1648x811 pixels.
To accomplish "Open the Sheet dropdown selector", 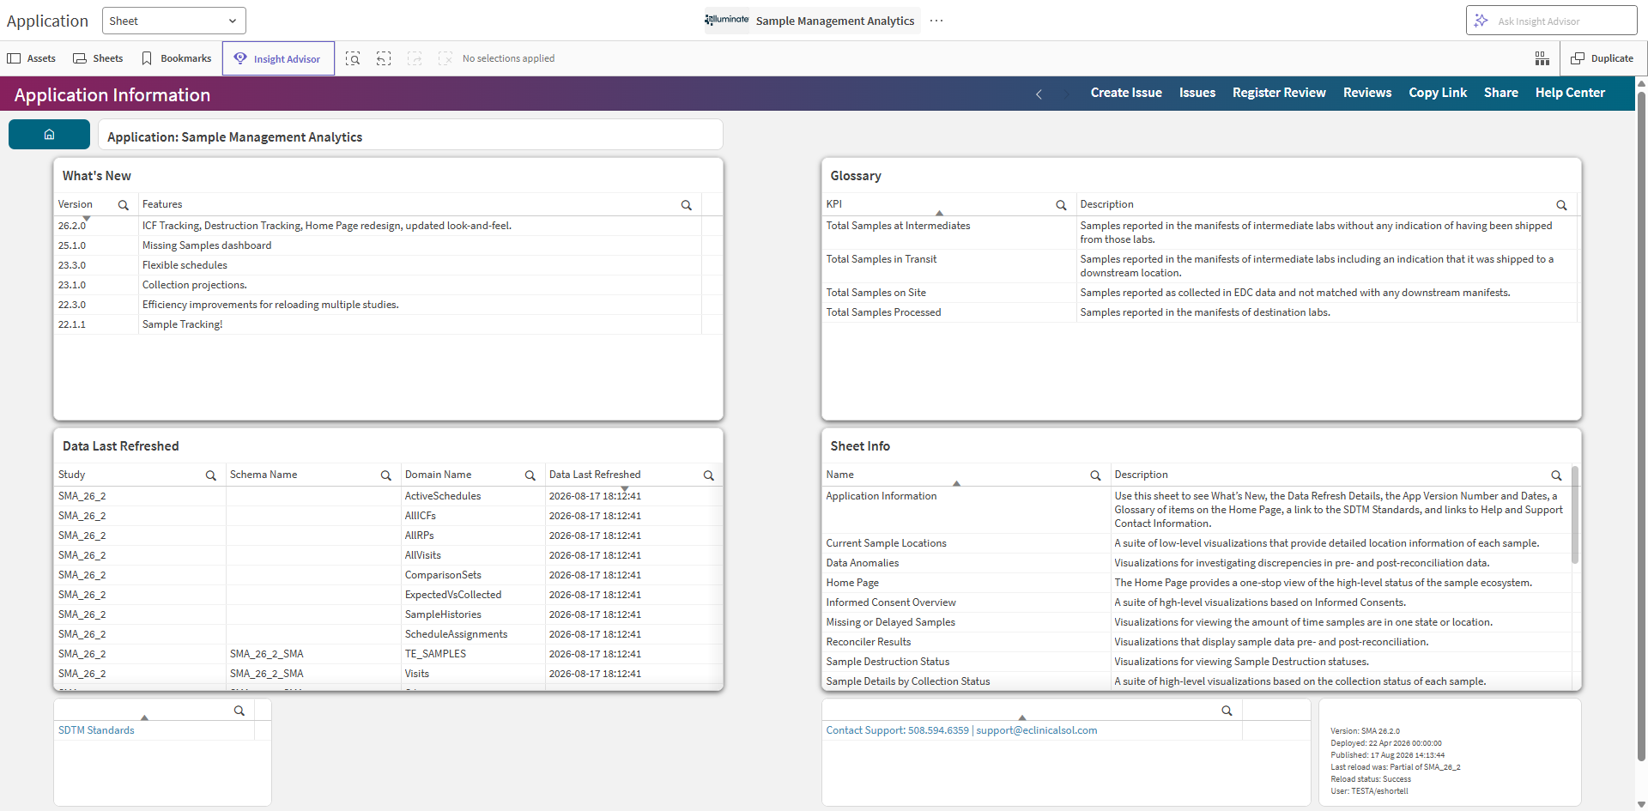I will pos(173,21).
